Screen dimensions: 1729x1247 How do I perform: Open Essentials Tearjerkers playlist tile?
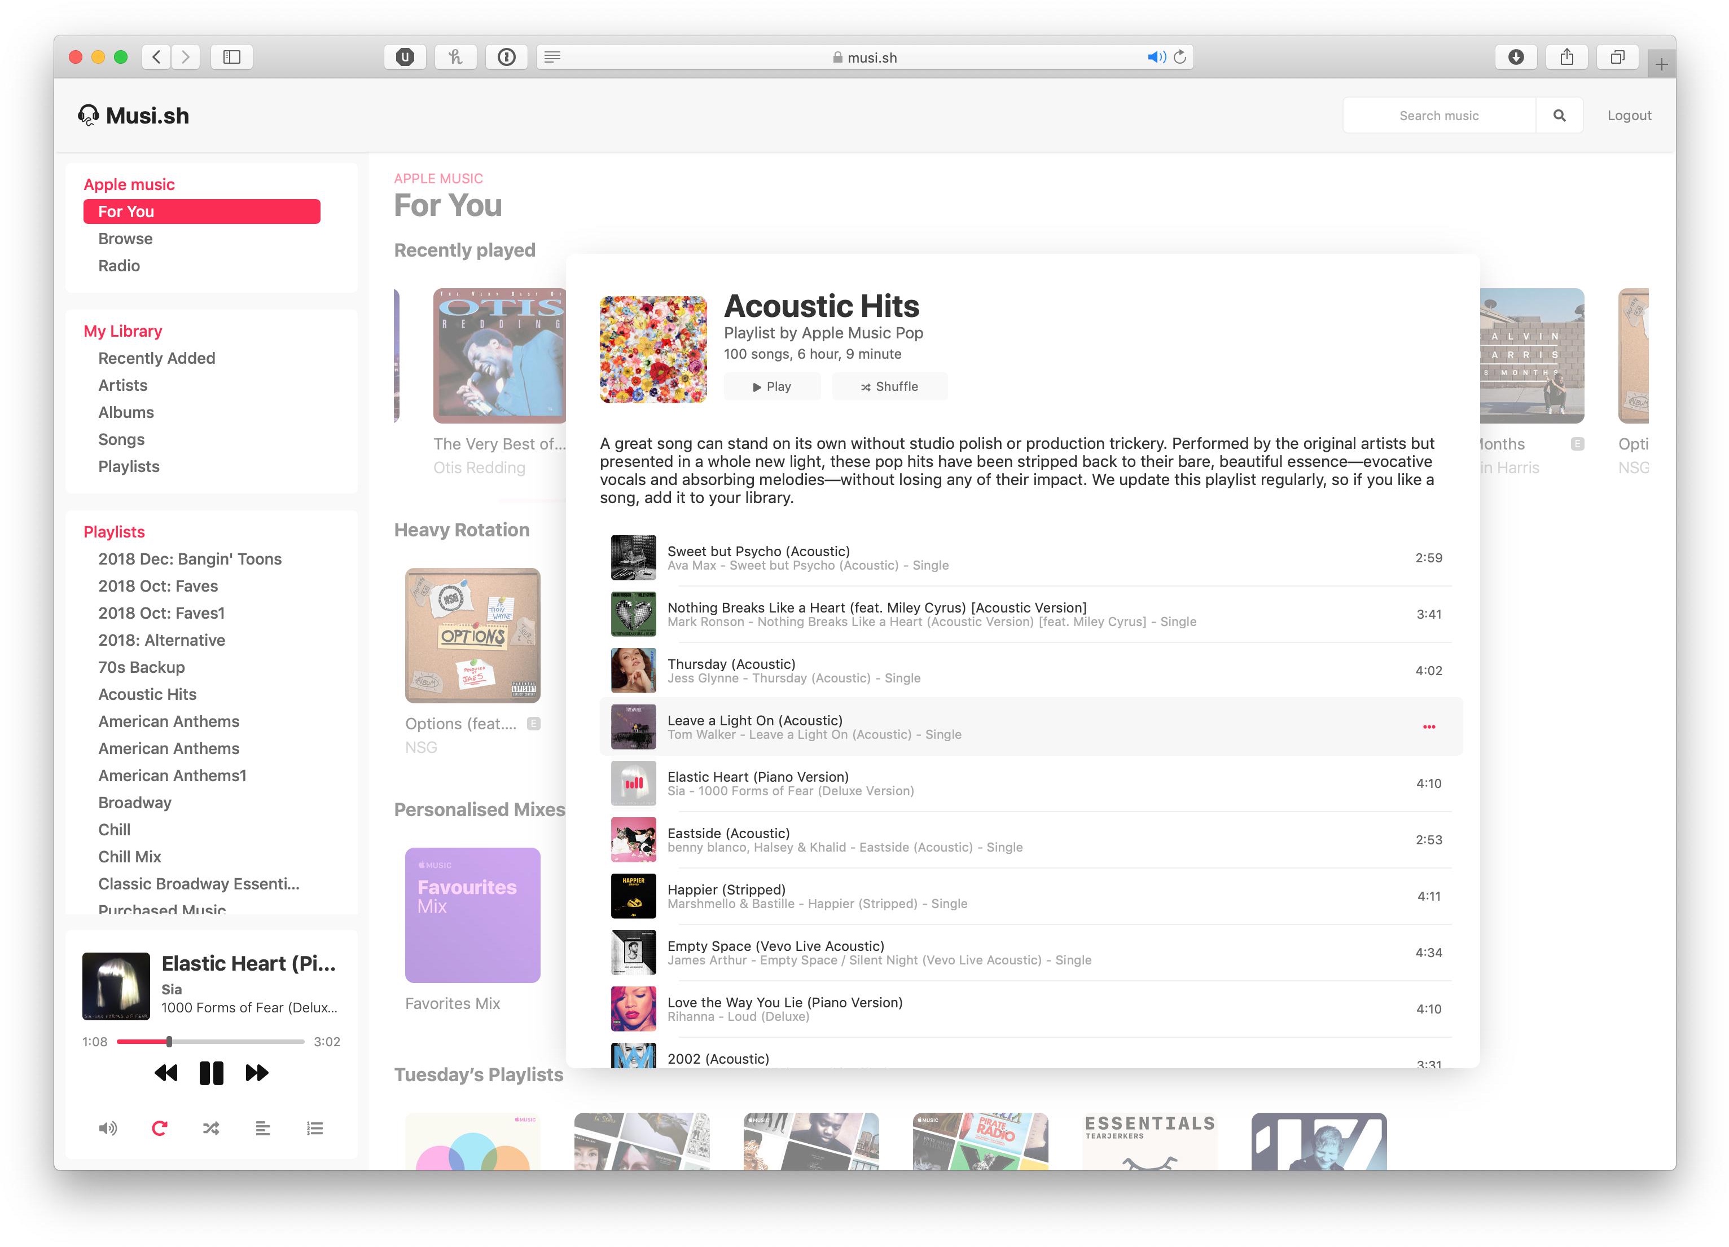tap(1149, 1141)
